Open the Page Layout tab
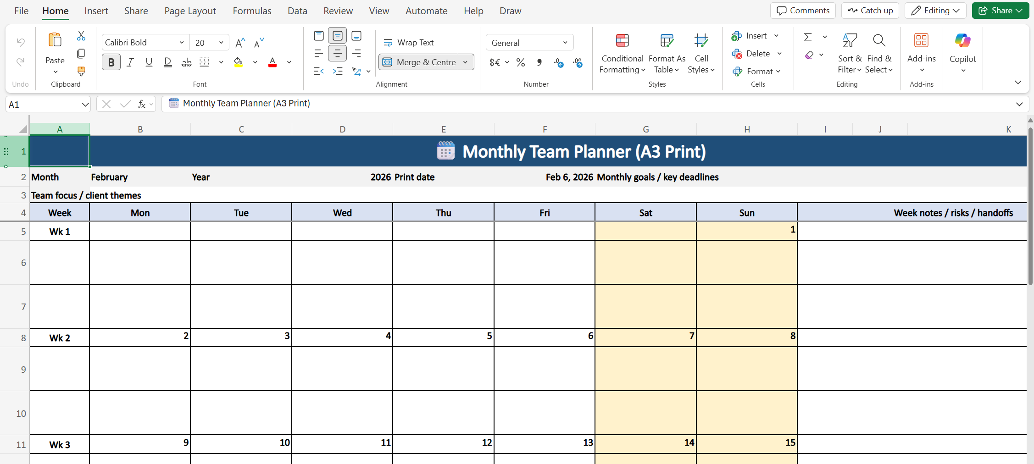Image resolution: width=1034 pixels, height=464 pixels. click(x=190, y=11)
